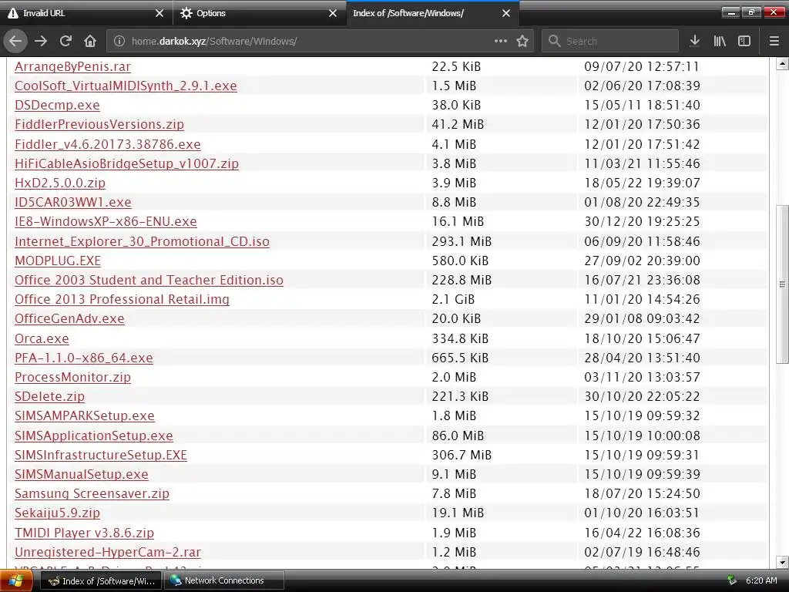Download SIMSApplicationSetup.exe

[x=93, y=436]
